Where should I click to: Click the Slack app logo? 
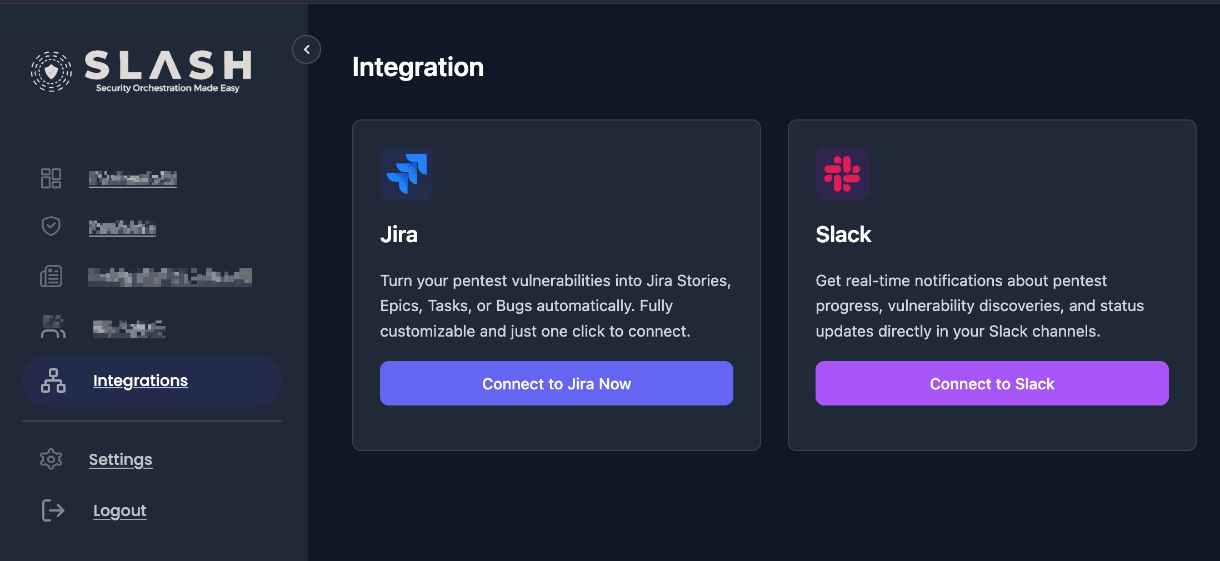pos(842,174)
